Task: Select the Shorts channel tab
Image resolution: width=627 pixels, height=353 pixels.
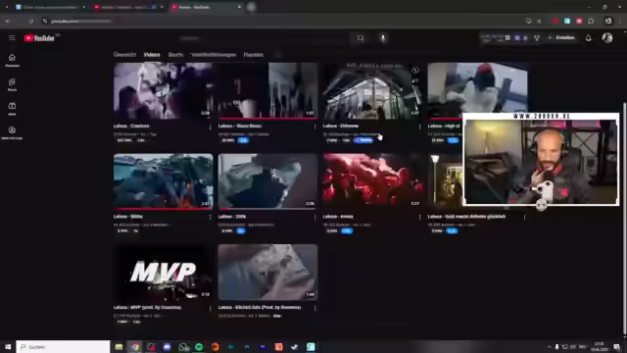Action: tap(175, 55)
